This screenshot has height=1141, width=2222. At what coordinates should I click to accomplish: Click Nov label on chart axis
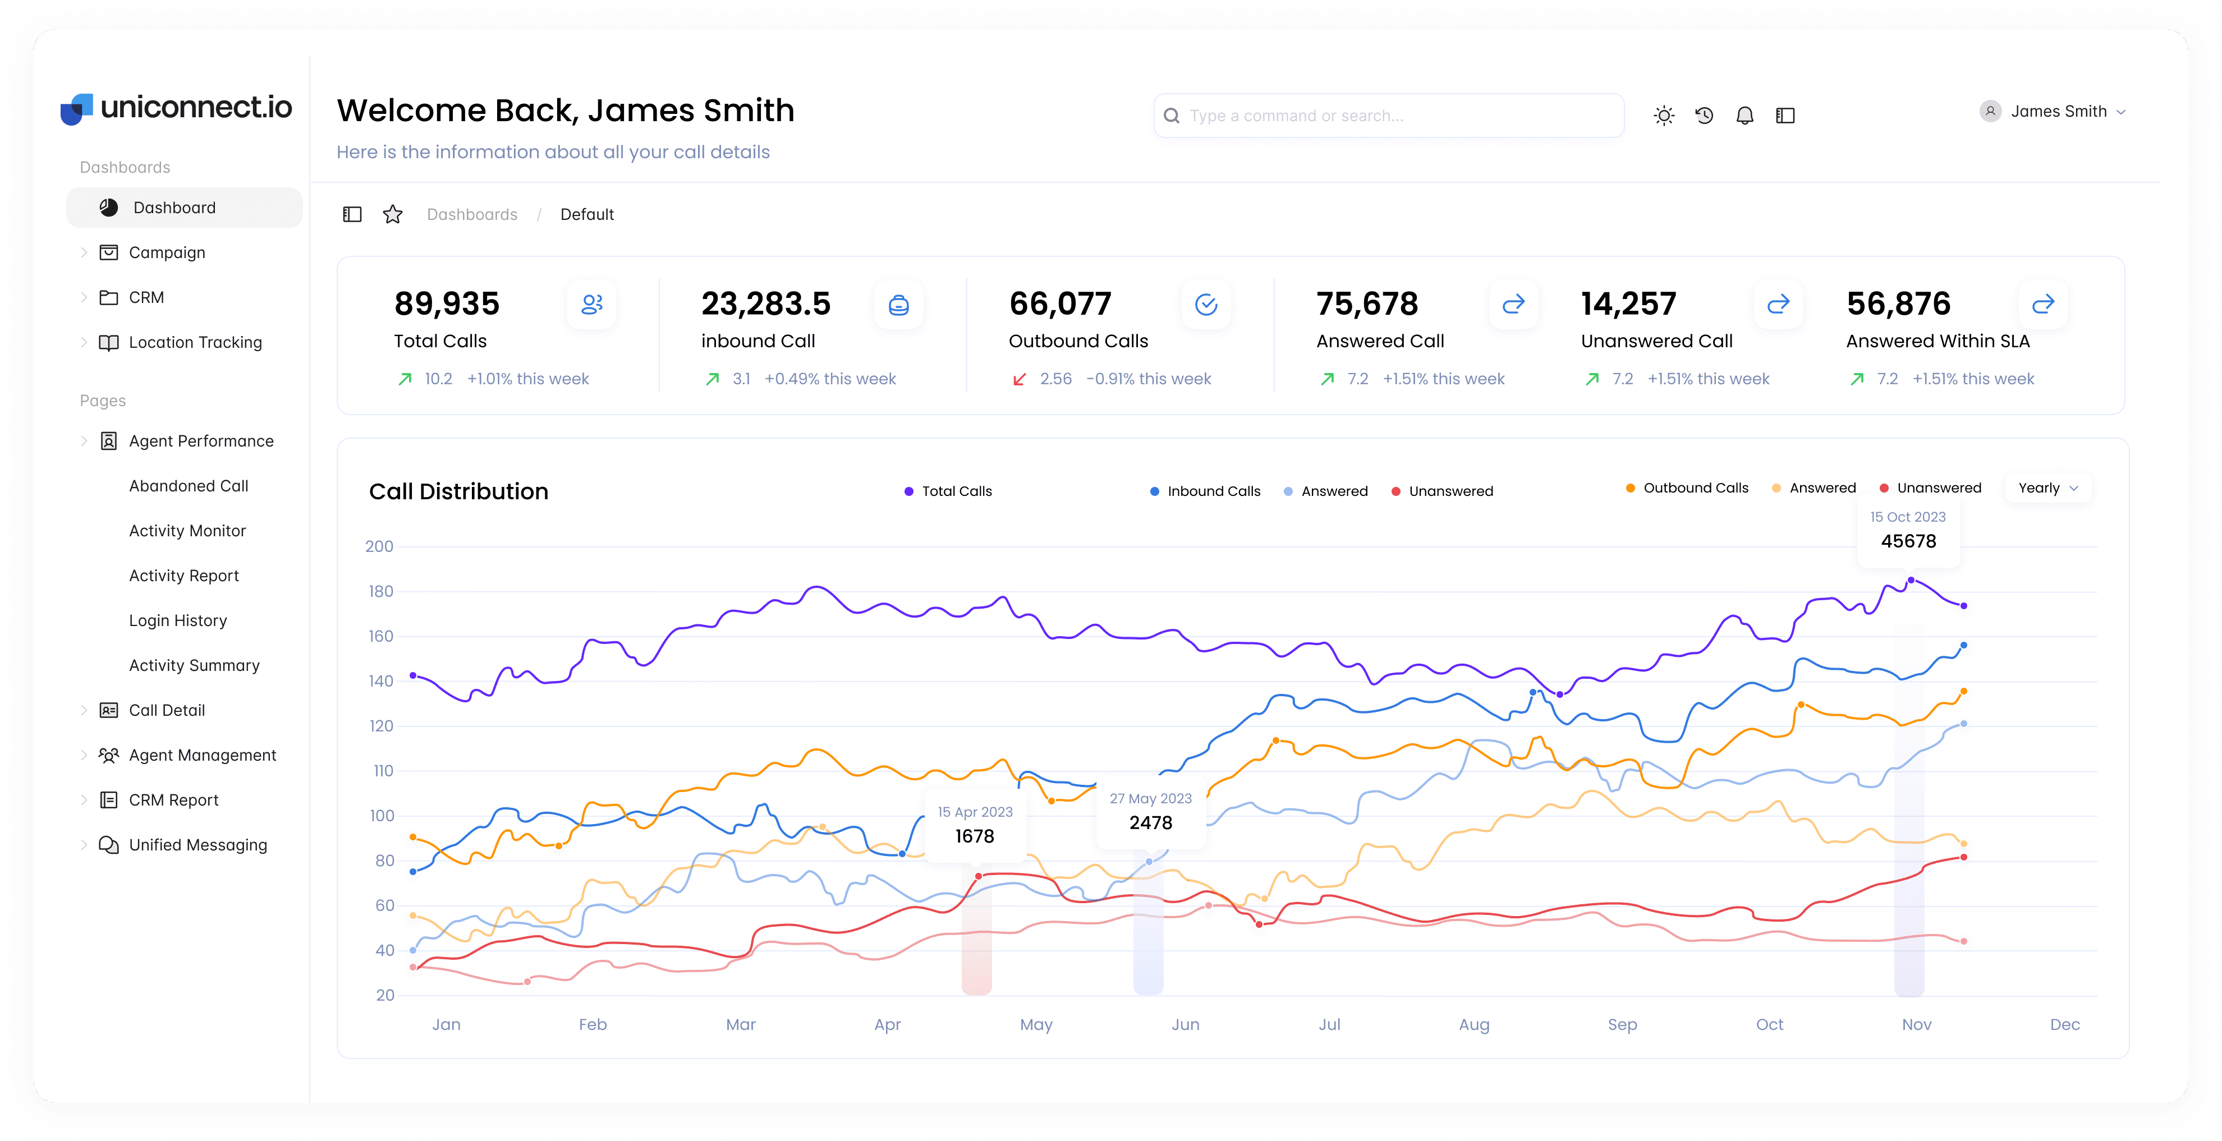(1917, 1024)
